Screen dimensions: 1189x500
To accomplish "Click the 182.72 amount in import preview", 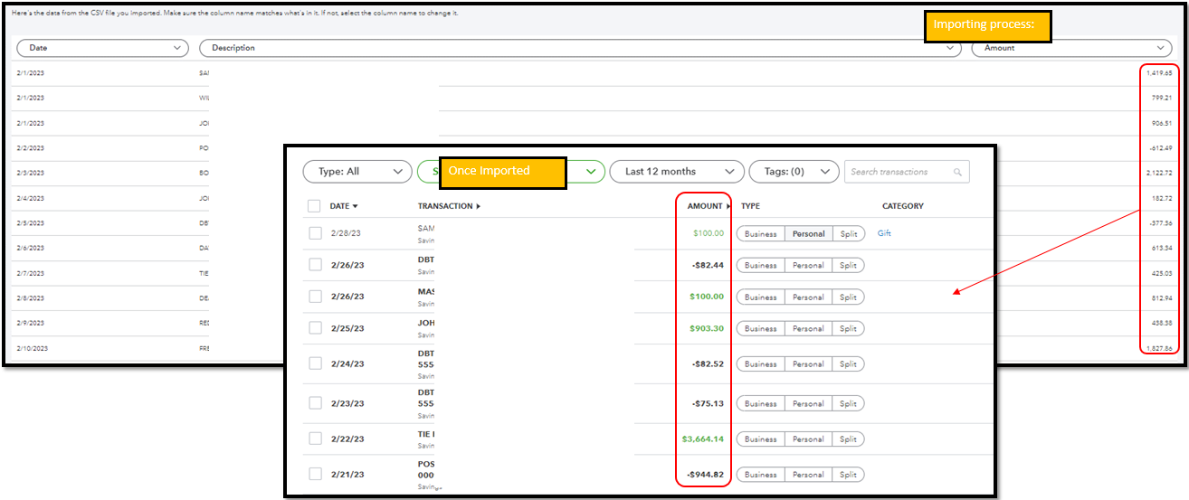I will pyautogui.click(x=1162, y=197).
